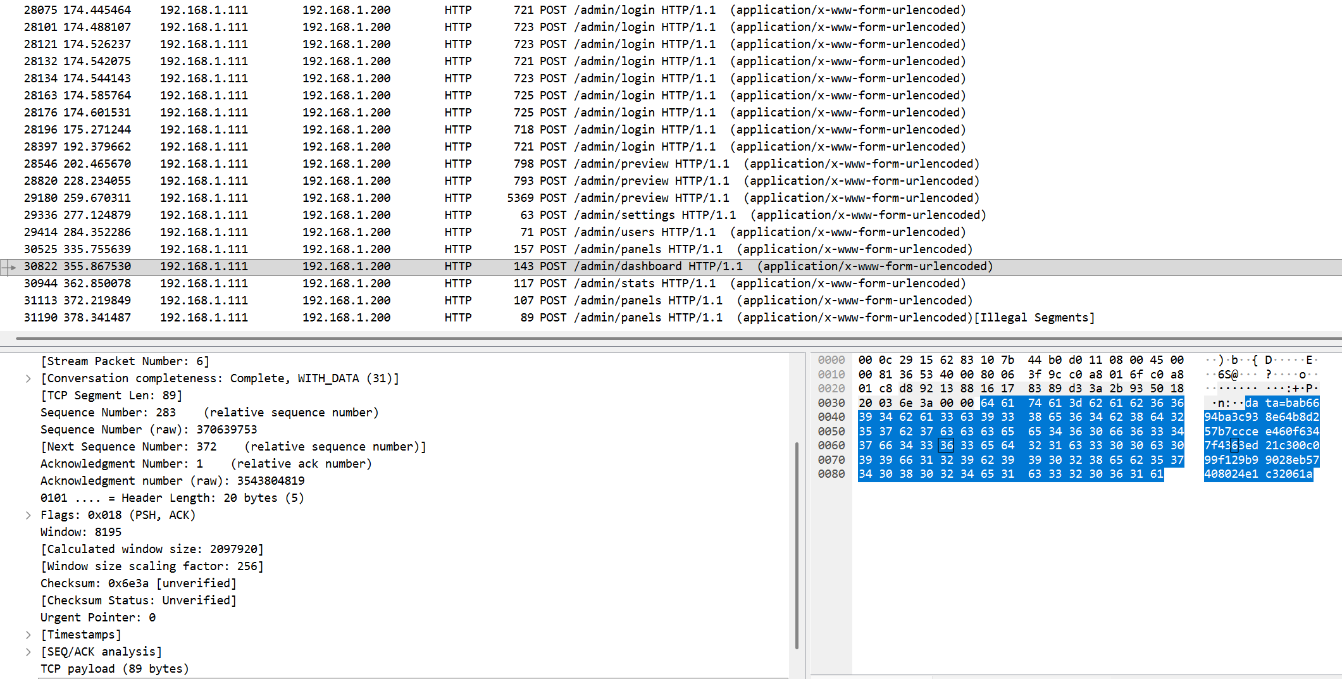The image size is (1342, 679).
Task: Select the Urgent Pointer: 0 field
Action: [x=98, y=618]
